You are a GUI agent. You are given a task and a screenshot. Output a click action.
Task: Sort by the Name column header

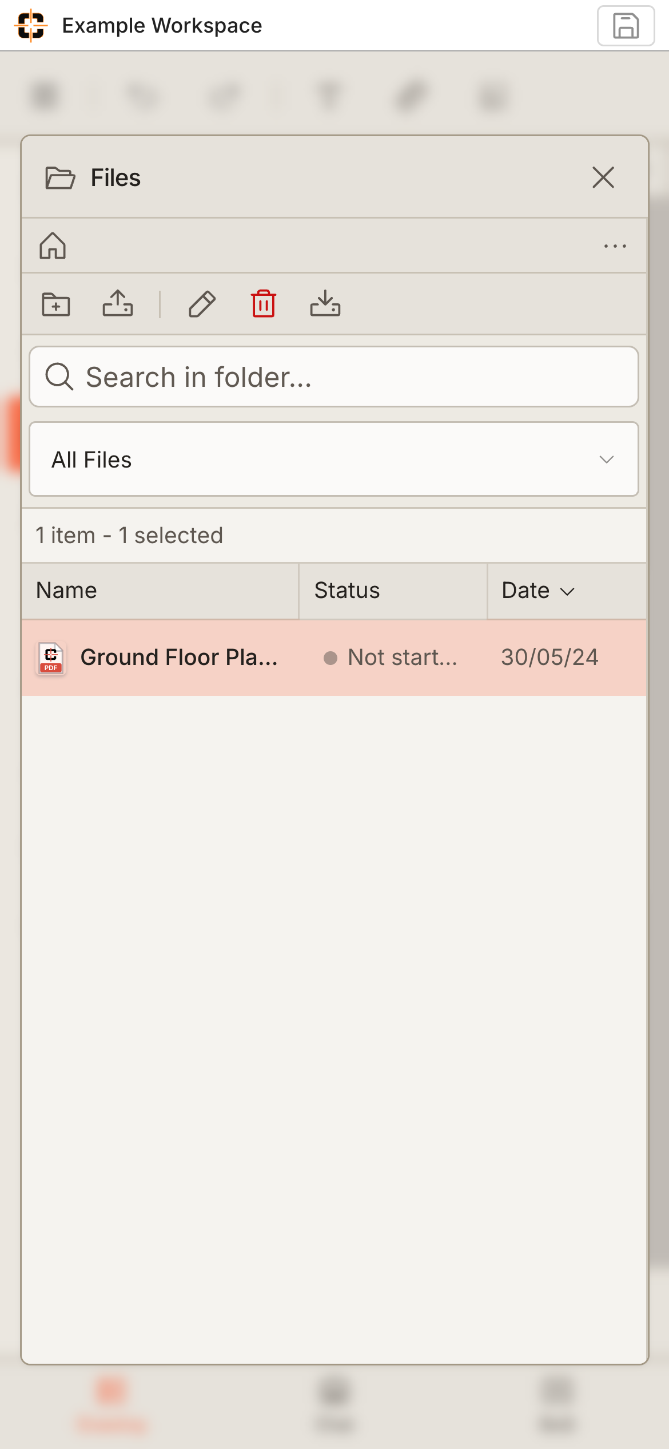(x=160, y=591)
